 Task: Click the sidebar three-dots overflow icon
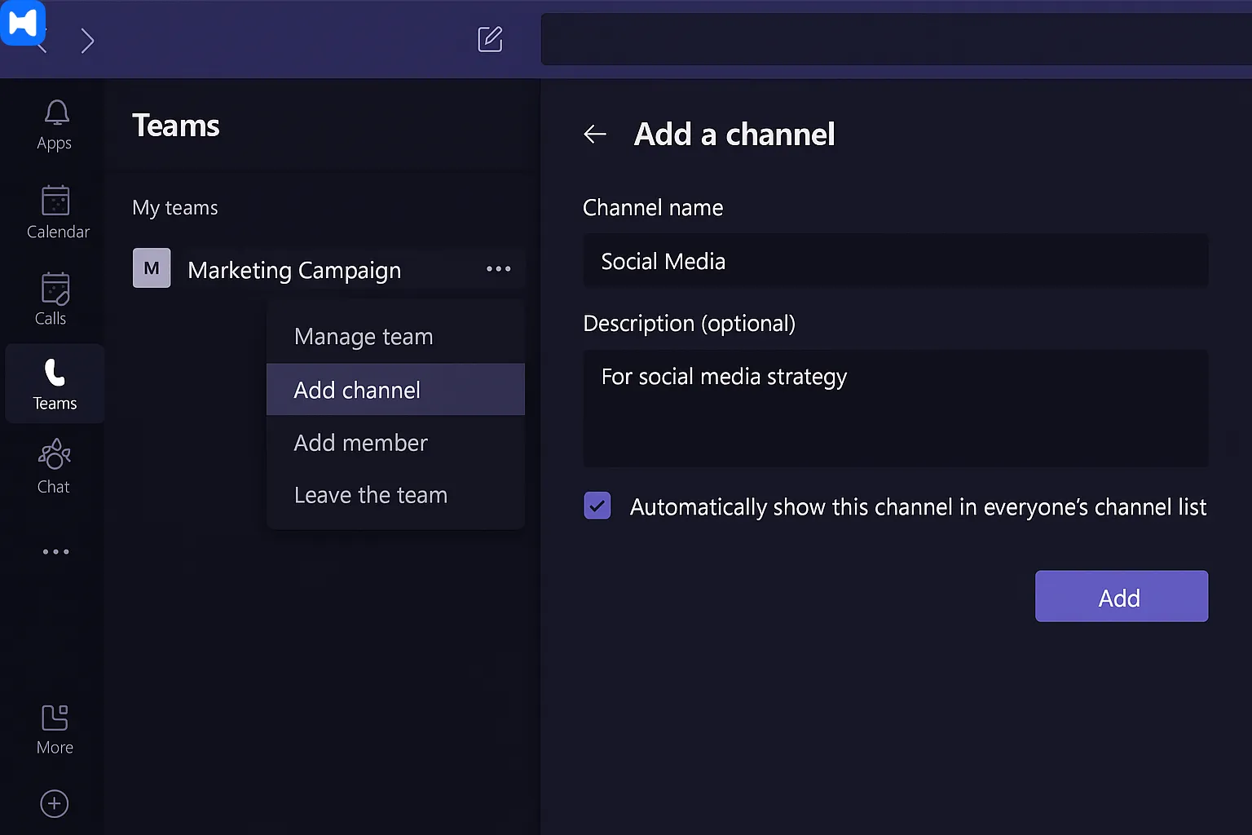[55, 552]
